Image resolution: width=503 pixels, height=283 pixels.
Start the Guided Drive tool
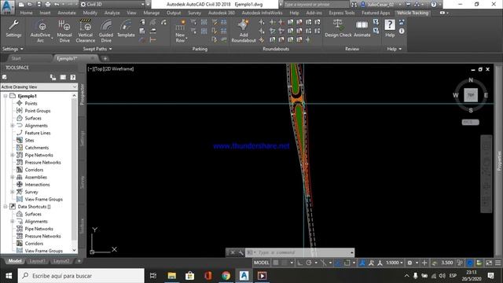106,31
